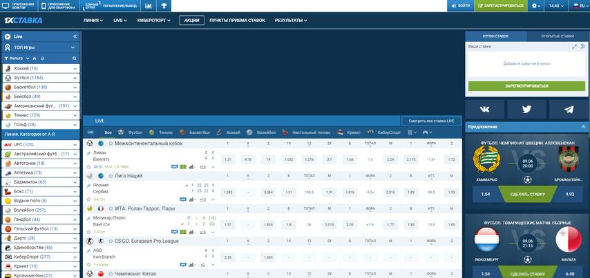Select odds 1.31 for Ливан win
The width and height of the screenshot is (590, 278).
(x=228, y=159)
